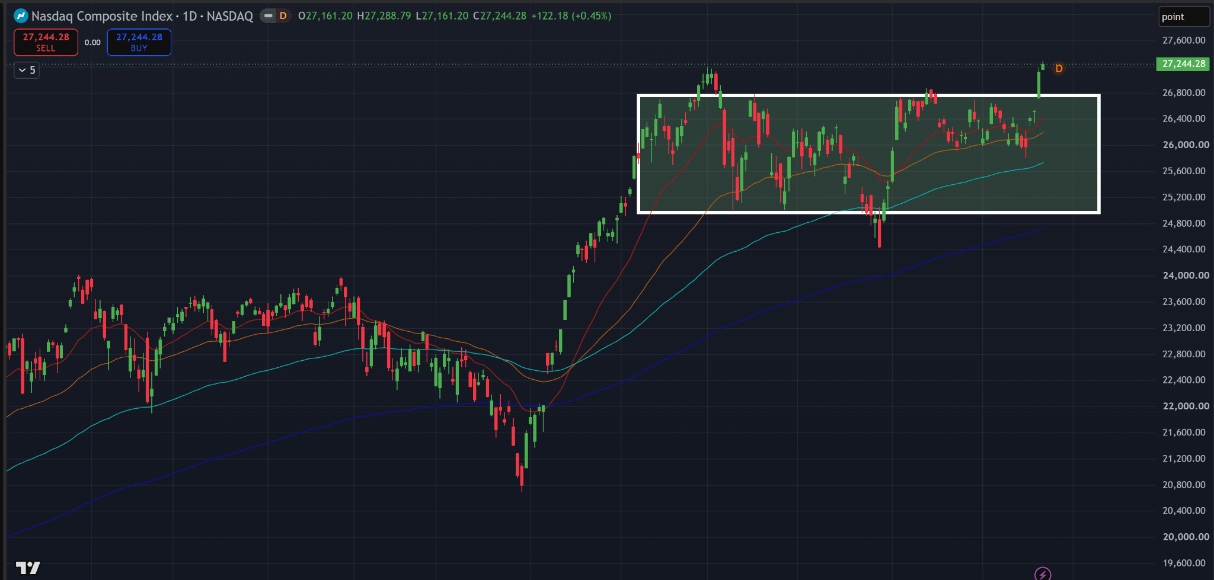Click the 22,000.00 price scale label
1214x580 pixels.
coord(1185,406)
